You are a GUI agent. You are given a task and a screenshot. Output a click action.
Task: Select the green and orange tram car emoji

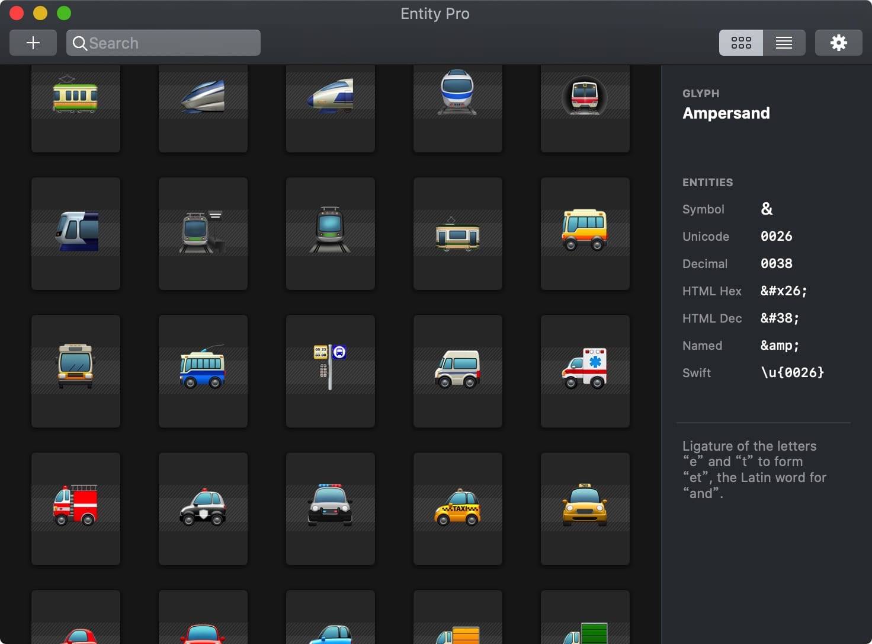(x=76, y=109)
